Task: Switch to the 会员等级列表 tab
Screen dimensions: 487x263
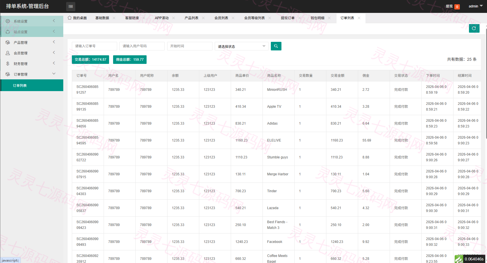Action: 255,18
